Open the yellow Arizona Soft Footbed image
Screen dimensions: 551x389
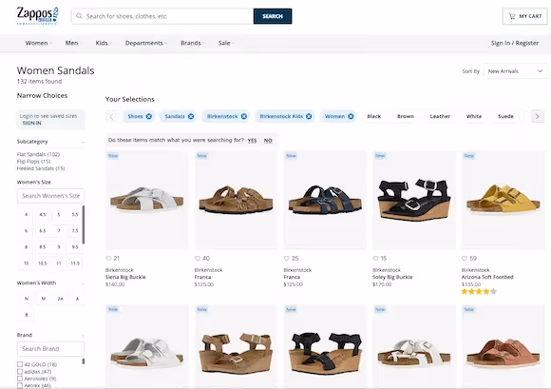click(503, 201)
